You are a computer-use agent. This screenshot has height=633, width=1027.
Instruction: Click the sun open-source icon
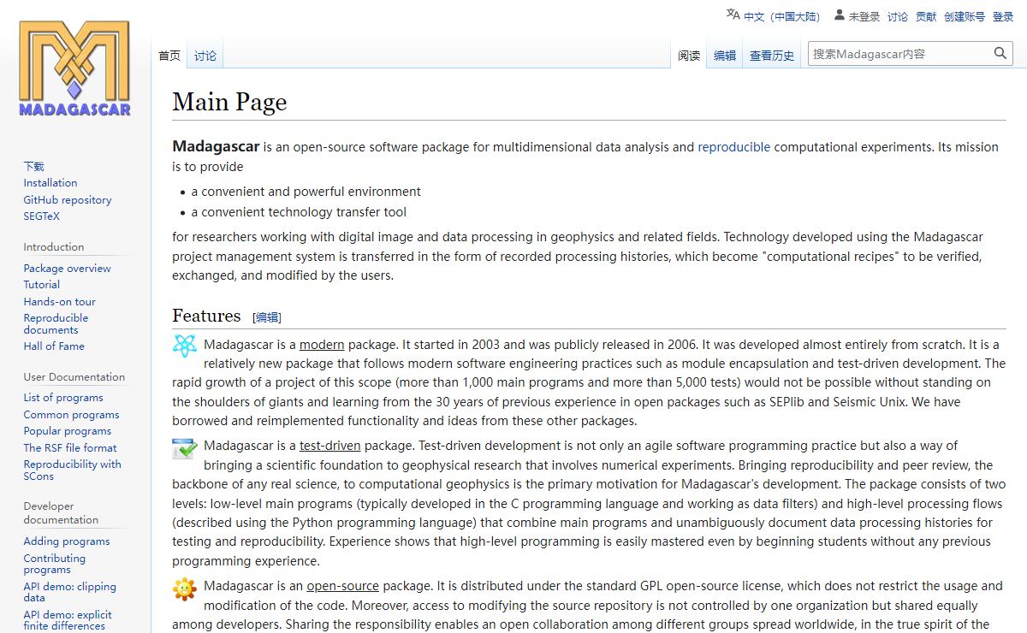[184, 589]
